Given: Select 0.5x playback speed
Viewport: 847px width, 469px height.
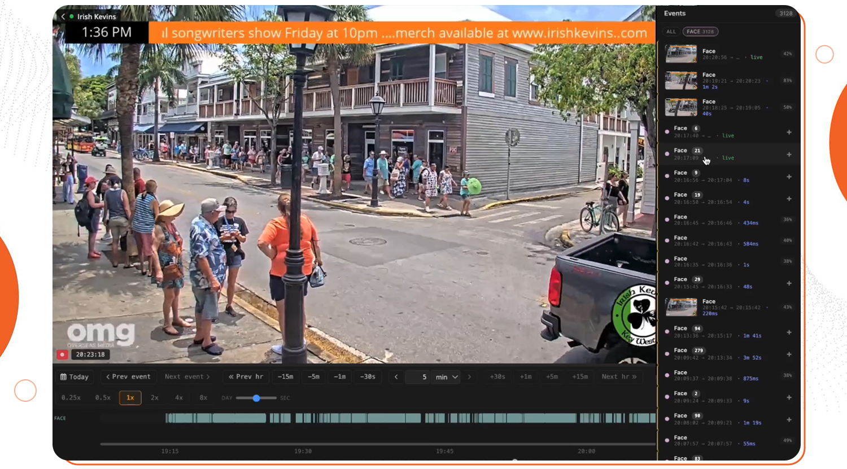Looking at the screenshot, I should point(103,398).
